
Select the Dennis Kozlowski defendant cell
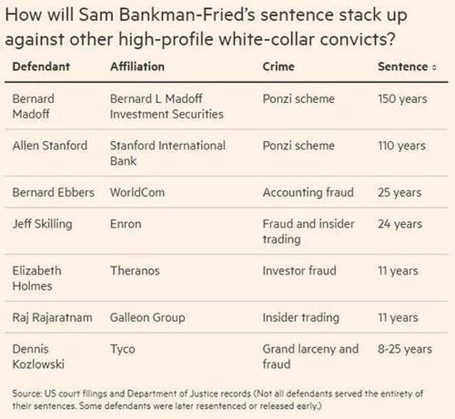coord(38,357)
